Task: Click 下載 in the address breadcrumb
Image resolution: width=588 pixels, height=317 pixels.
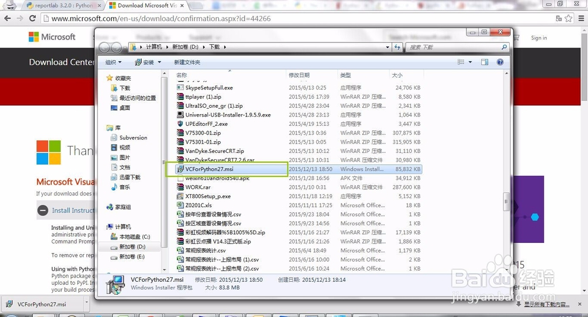Action: tap(215, 47)
